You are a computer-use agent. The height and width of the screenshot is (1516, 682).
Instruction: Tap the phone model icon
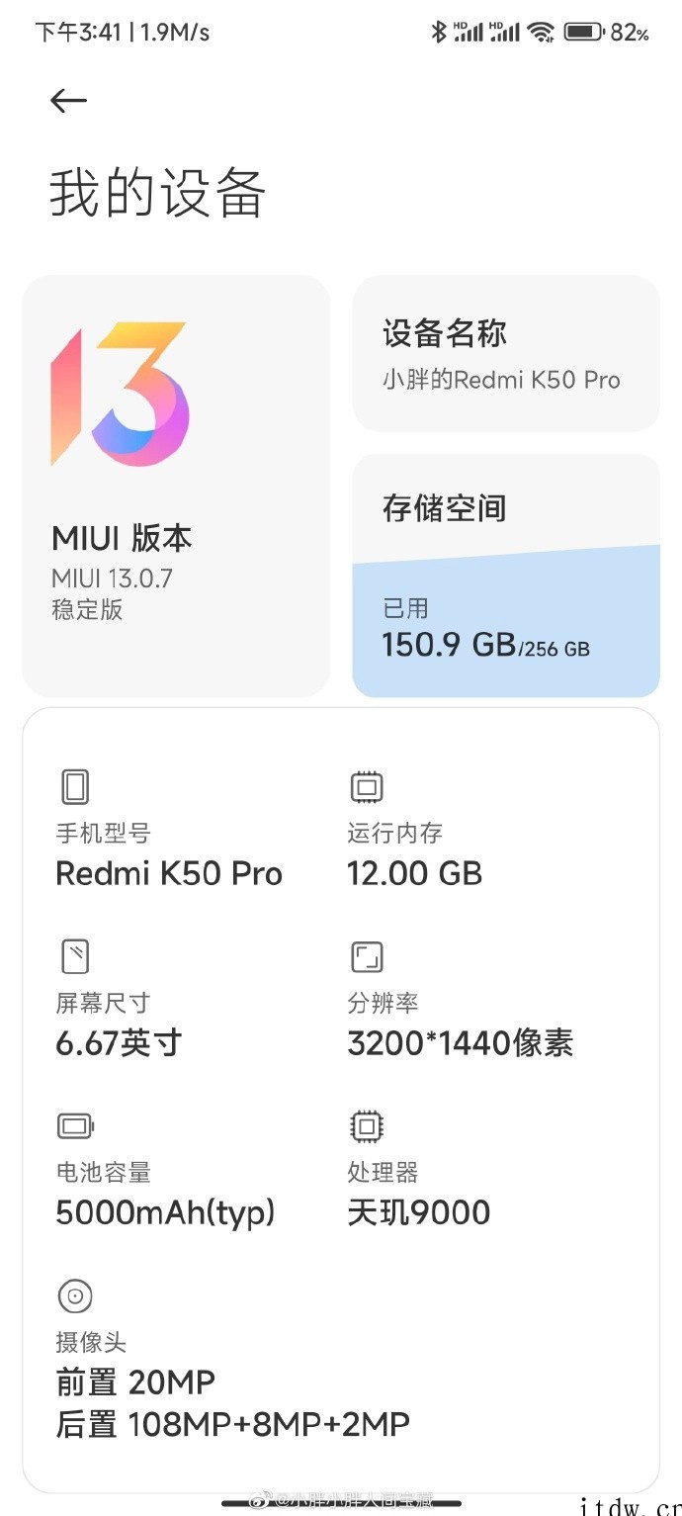tap(75, 787)
